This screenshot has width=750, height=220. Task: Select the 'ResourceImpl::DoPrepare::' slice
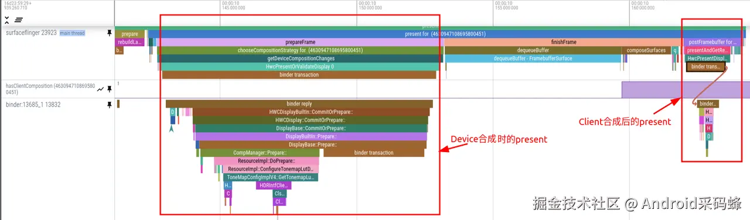[266, 161]
